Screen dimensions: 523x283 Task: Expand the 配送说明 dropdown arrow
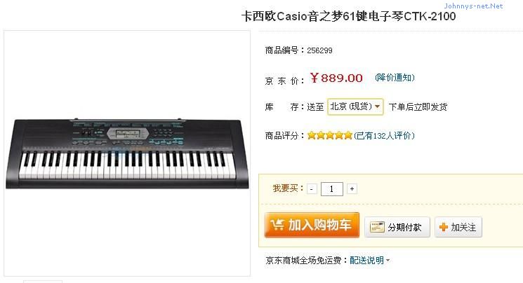pos(388,261)
